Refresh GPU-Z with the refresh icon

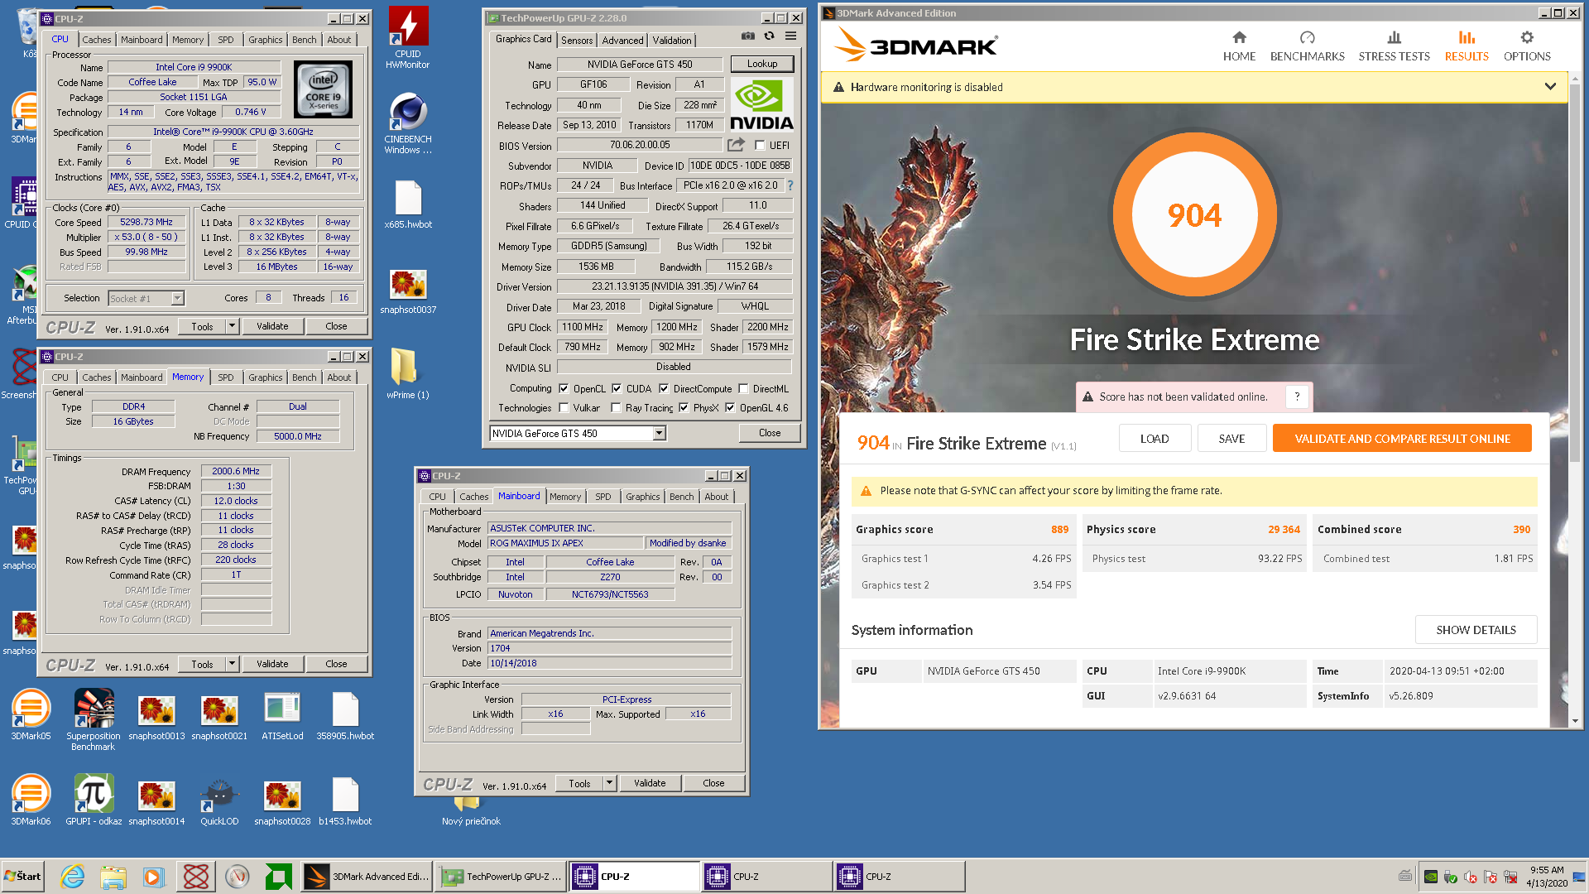coord(769,36)
